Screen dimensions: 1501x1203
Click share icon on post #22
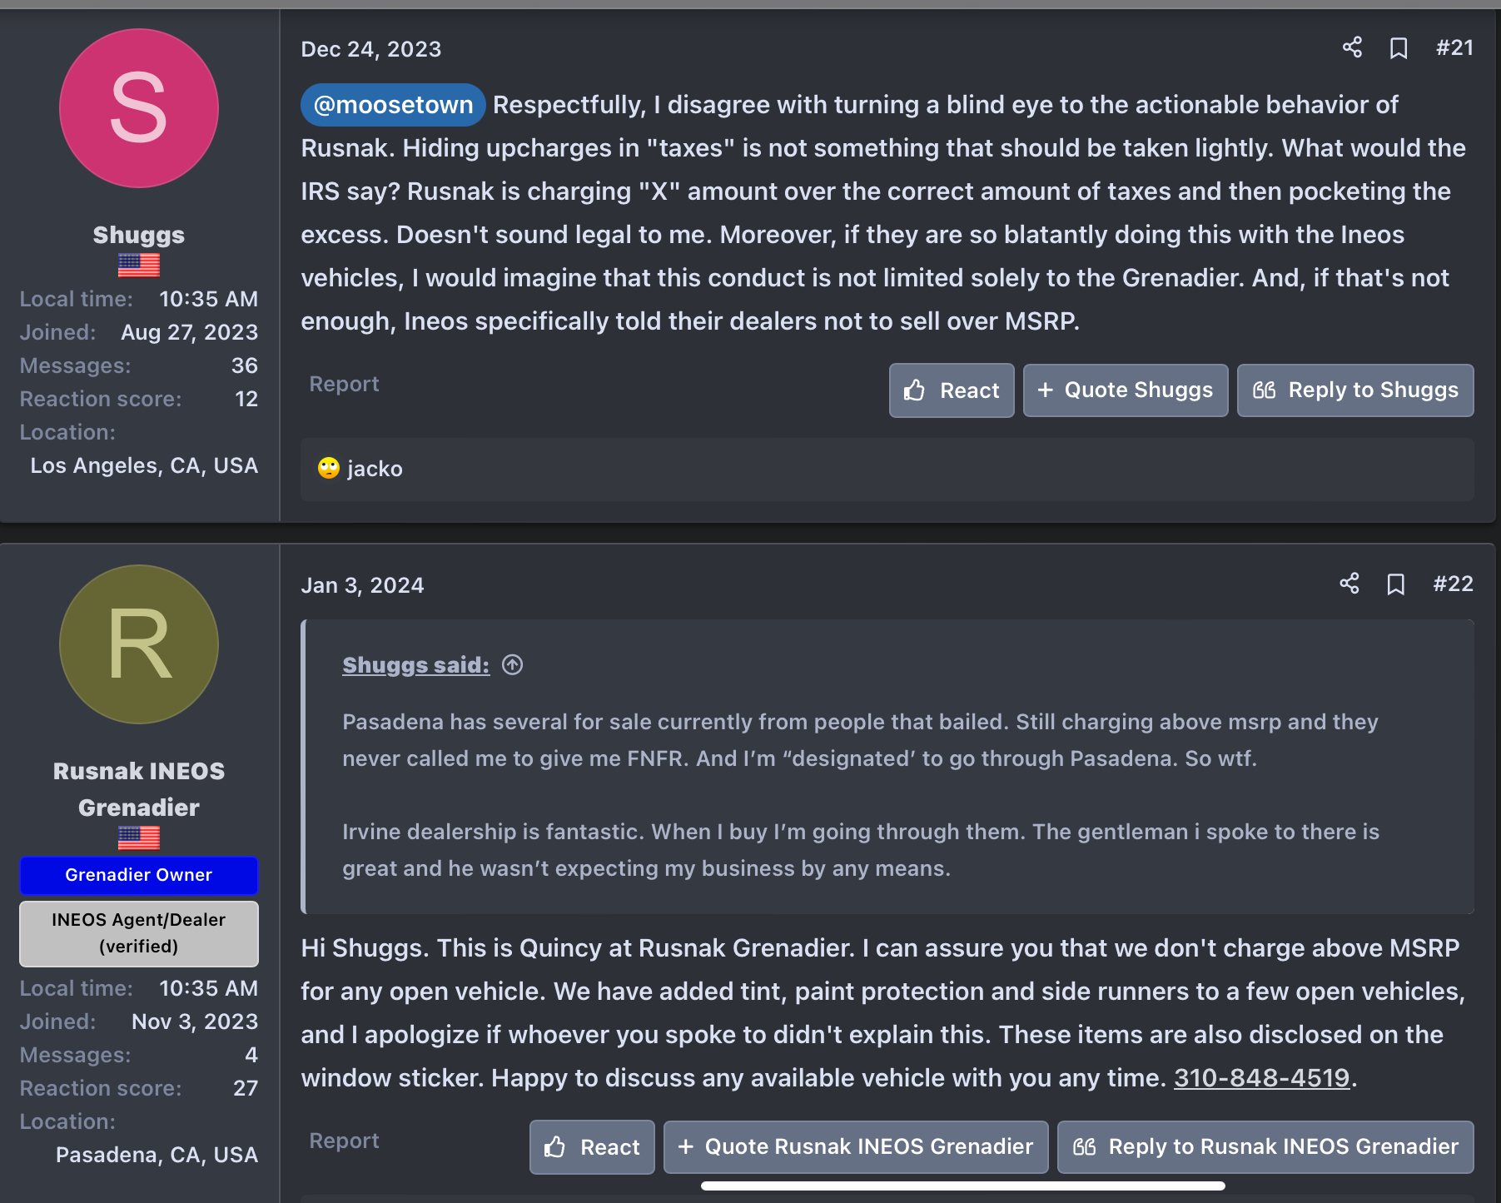(1349, 584)
